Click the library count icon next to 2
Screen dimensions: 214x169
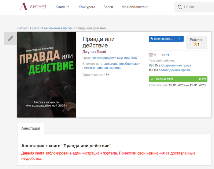pyautogui.click(x=151, y=55)
